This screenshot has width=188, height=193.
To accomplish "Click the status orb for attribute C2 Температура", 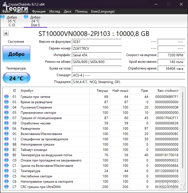I will click(x=6, y=171).
